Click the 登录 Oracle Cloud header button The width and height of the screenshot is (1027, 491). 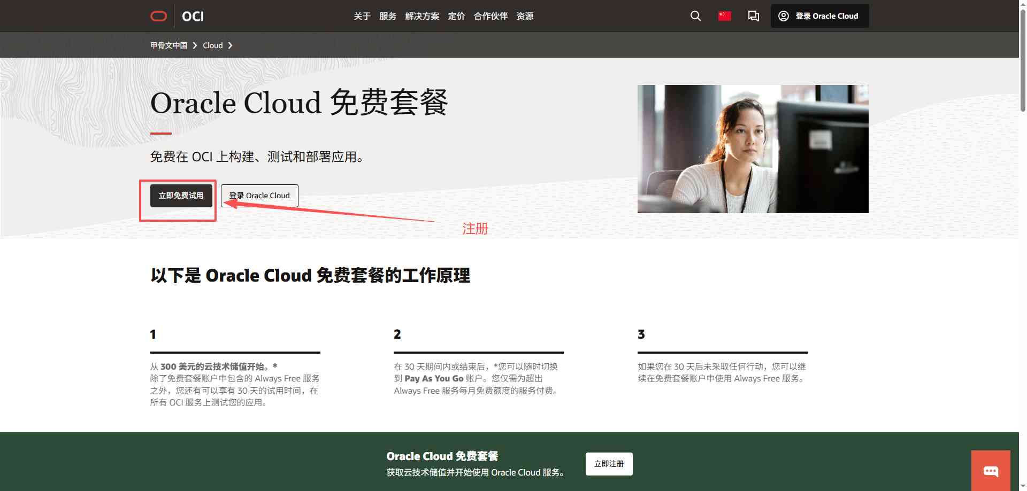[x=819, y=16]
